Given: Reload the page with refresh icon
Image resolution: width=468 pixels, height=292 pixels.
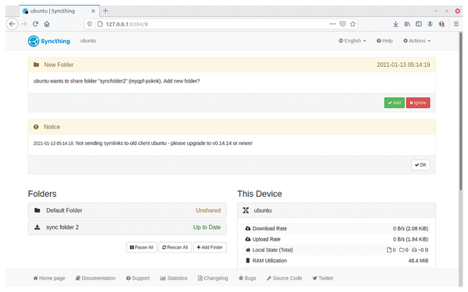Looking at the screenshot, I should [x=35, y=24].
